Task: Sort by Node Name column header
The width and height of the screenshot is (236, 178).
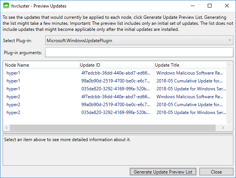Action: click(x=41, y=65)
